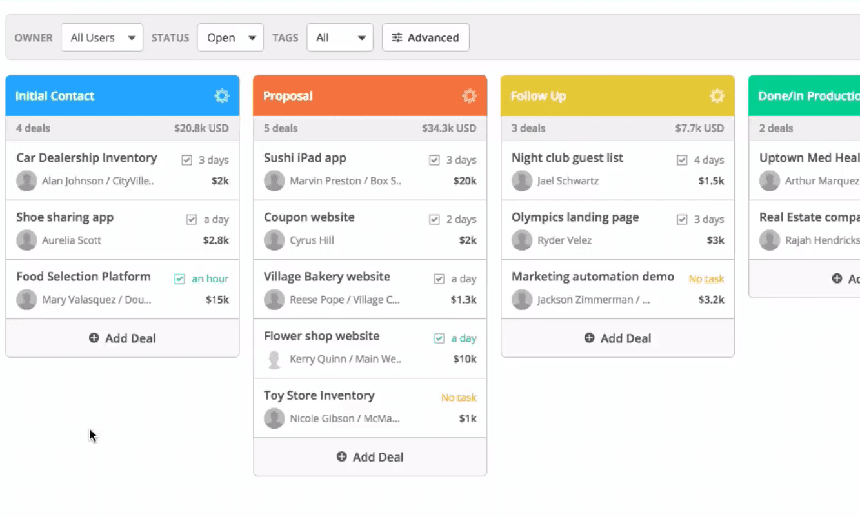Open the Night club guest list deal
The width and height of the screenshot is (860, 517).
(567, 157)
